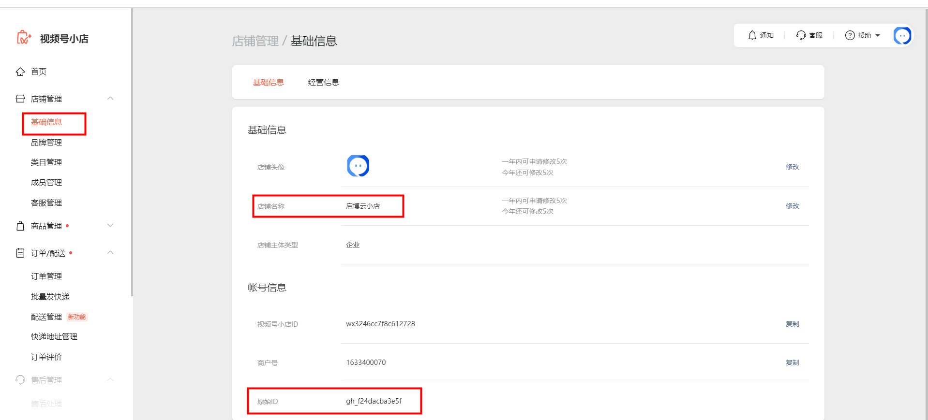This screenshot has height=420, width=928.
Task: Click the 订单/配送 clipboard icon
Action: (20, 253)
